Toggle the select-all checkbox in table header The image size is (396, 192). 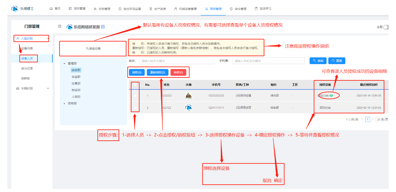tap(135, 85)
